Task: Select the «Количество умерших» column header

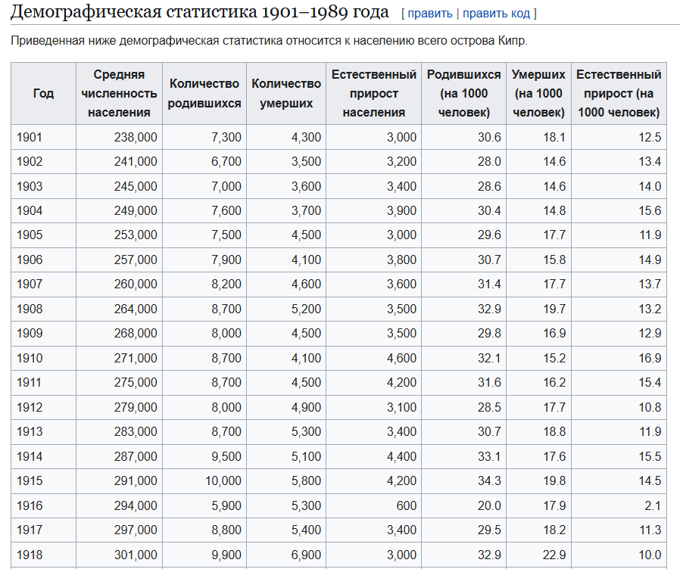Action: (x=286, y=93)
